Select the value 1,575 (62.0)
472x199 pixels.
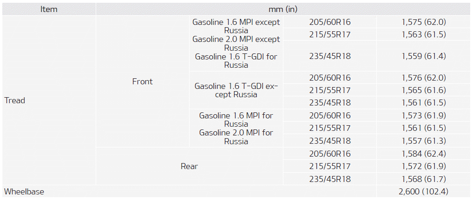[424, 22]
